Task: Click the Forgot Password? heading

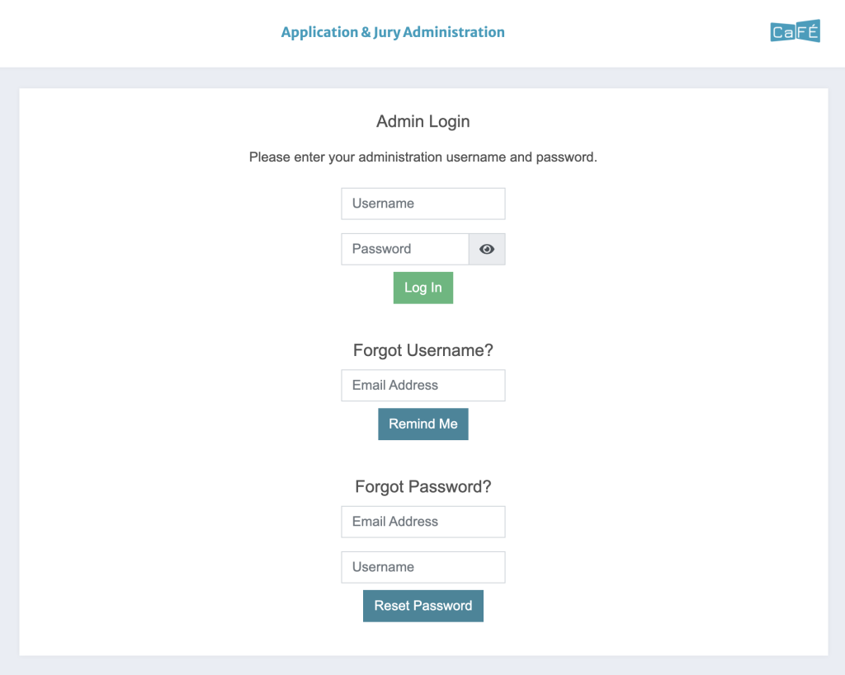Action: pyautogui.click(x=422, y=487)
